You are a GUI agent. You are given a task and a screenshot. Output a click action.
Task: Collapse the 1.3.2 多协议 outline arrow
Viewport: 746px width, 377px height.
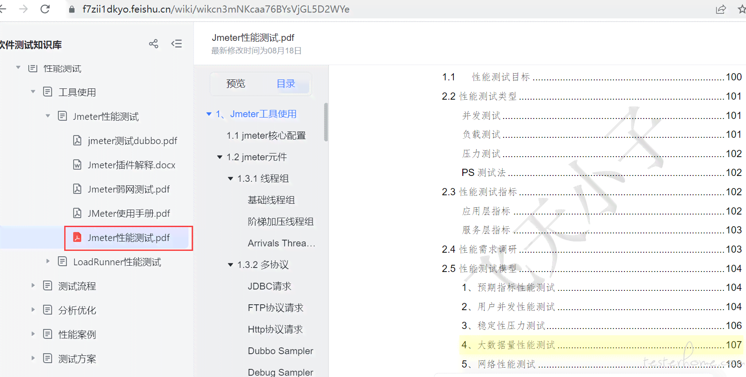(x=230, y=265)
